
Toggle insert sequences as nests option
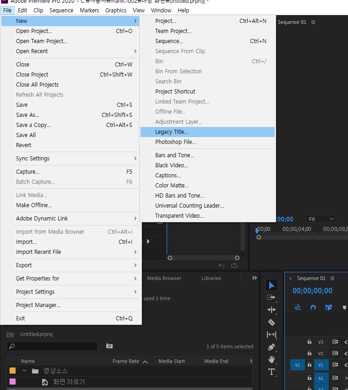point(298,308)
